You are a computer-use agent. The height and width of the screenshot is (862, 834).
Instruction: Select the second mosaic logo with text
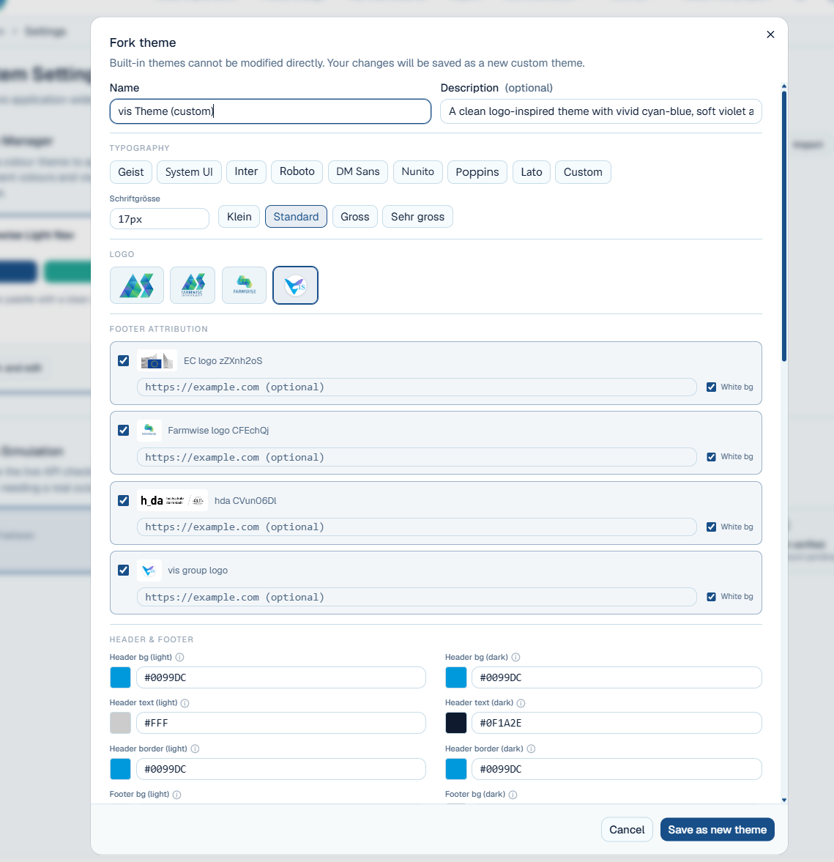pos(193,286)
